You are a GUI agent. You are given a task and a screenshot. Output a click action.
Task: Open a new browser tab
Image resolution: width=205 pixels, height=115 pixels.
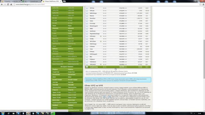[64, 1]
